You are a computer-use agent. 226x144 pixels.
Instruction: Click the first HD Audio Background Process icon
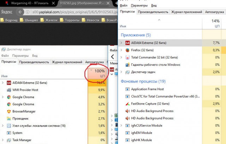[x=127, y=111]
